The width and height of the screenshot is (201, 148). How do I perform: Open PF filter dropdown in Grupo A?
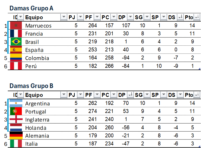97,17
